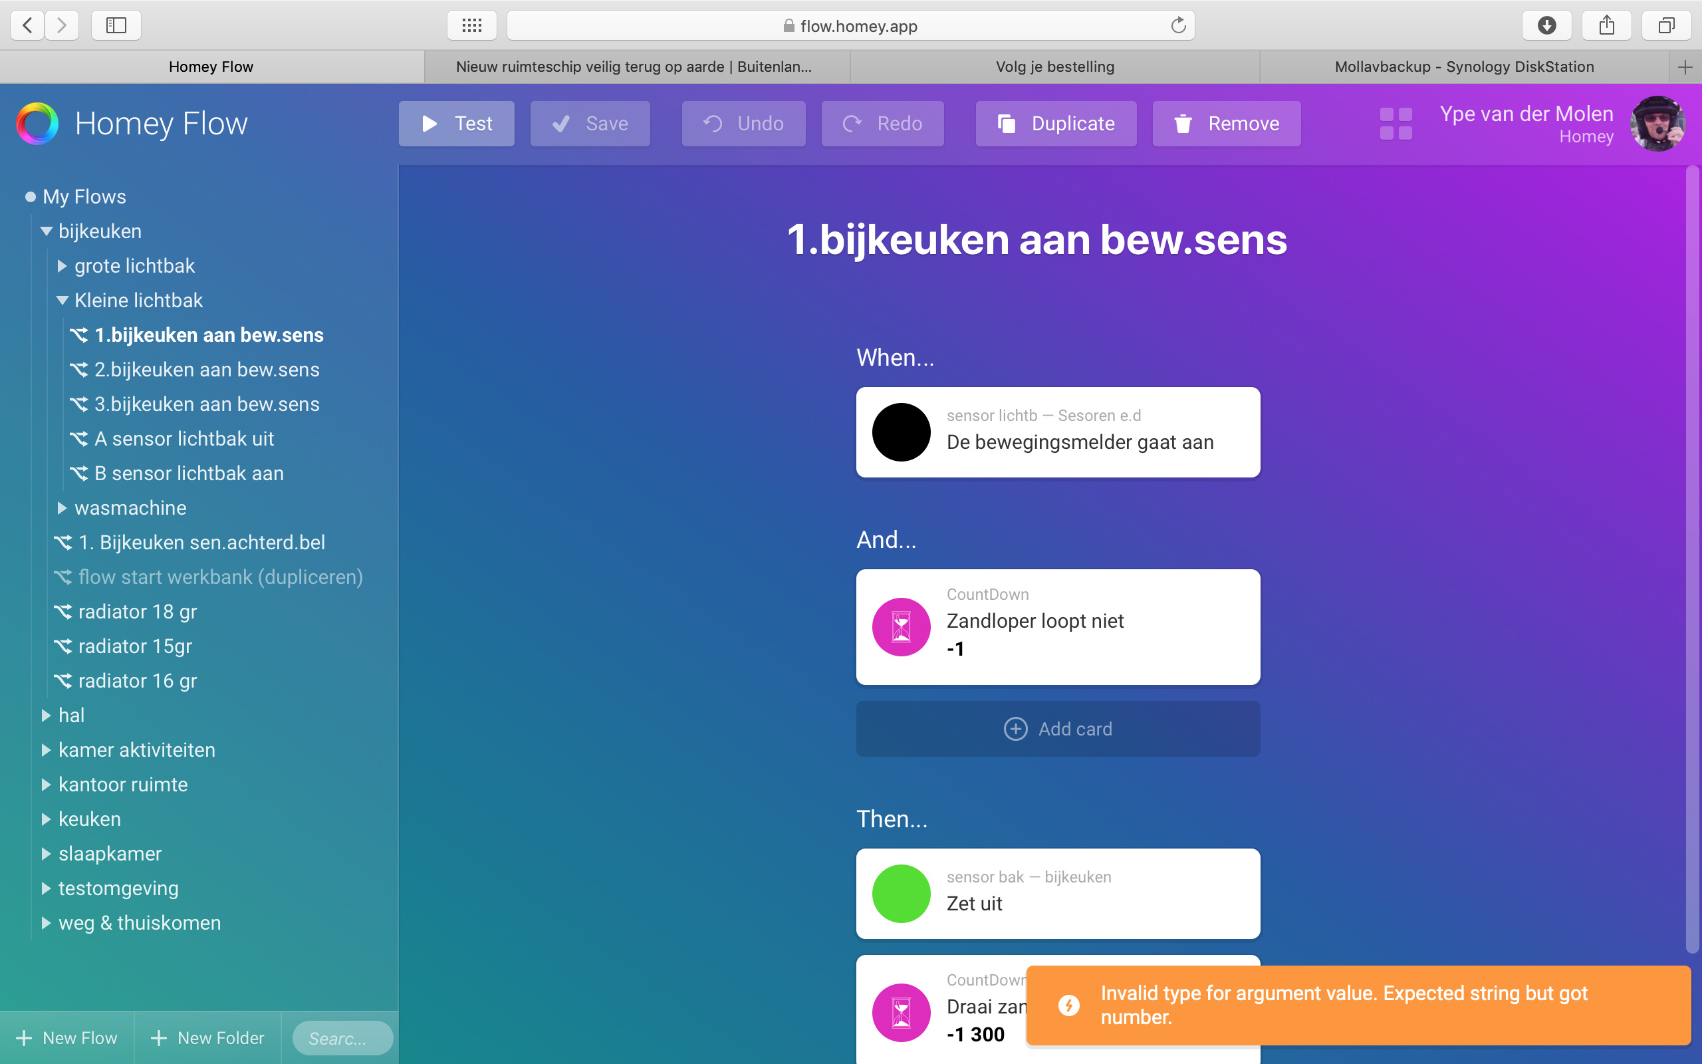The height and width of the screenshot is (1064, 1702).
Task: Expand the wasmachine folder
Action: (x=62, y=508)
